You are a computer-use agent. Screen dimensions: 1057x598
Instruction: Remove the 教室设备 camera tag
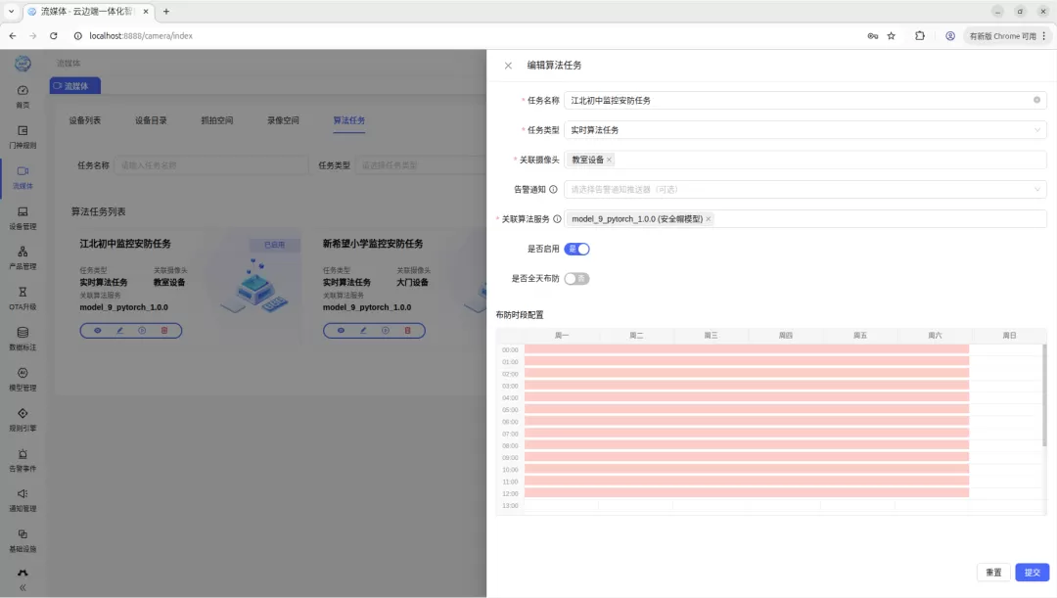pos(609,160)
